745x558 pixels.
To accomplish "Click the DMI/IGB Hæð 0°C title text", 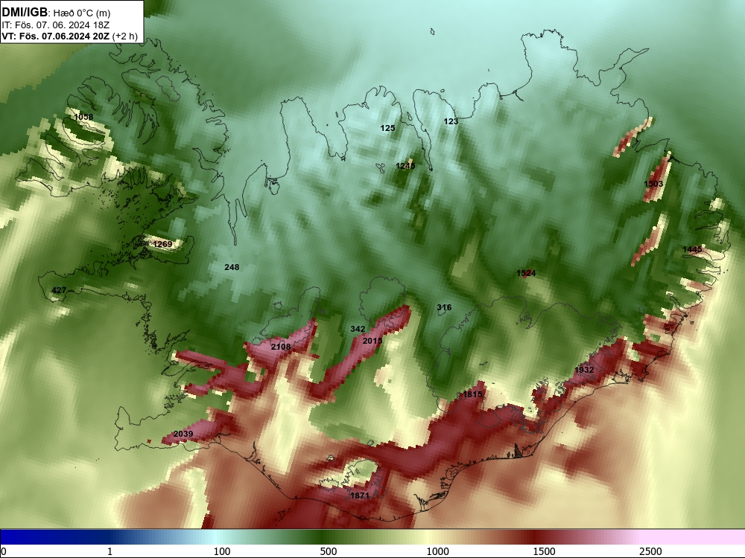I will click(x=56, y=12).
